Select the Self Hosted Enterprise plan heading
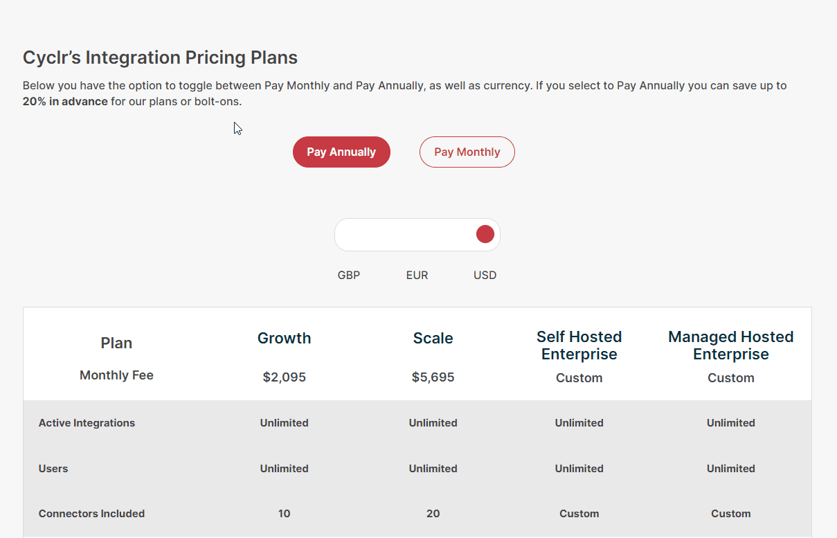 coord(579,346)
